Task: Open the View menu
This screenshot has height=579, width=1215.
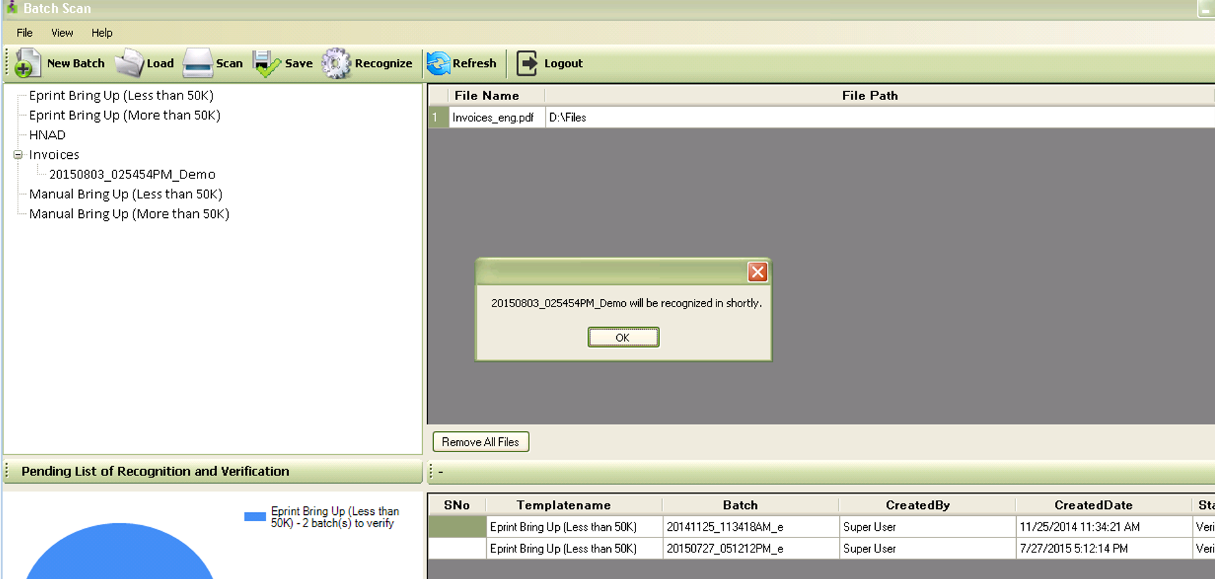Action: (62, 33)
